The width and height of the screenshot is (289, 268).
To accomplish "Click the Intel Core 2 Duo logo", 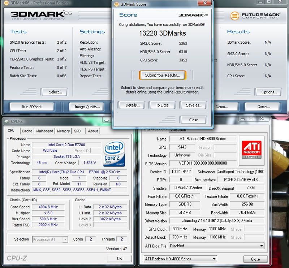I will click(x=115, y=152).
